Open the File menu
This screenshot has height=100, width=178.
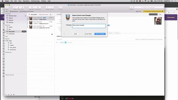(12, 1)
